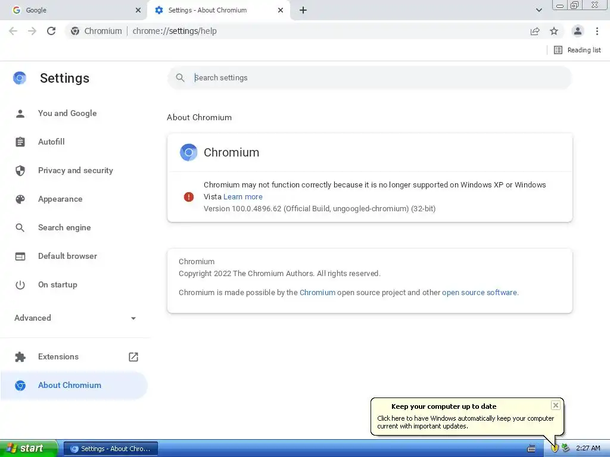Focus the Search settings field
This screenshot has height=457, width=610.
click(x=369, y=78)
